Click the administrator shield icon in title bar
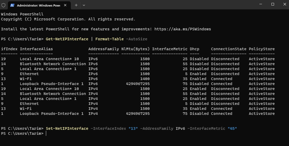Image resolution: width=289 pixels, height=146 pixels. click(x=4, y=5)
